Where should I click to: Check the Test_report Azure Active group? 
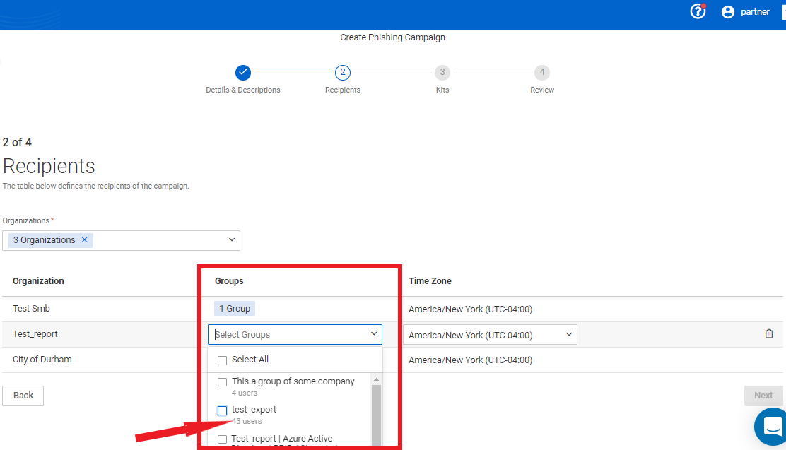[222, 439]
